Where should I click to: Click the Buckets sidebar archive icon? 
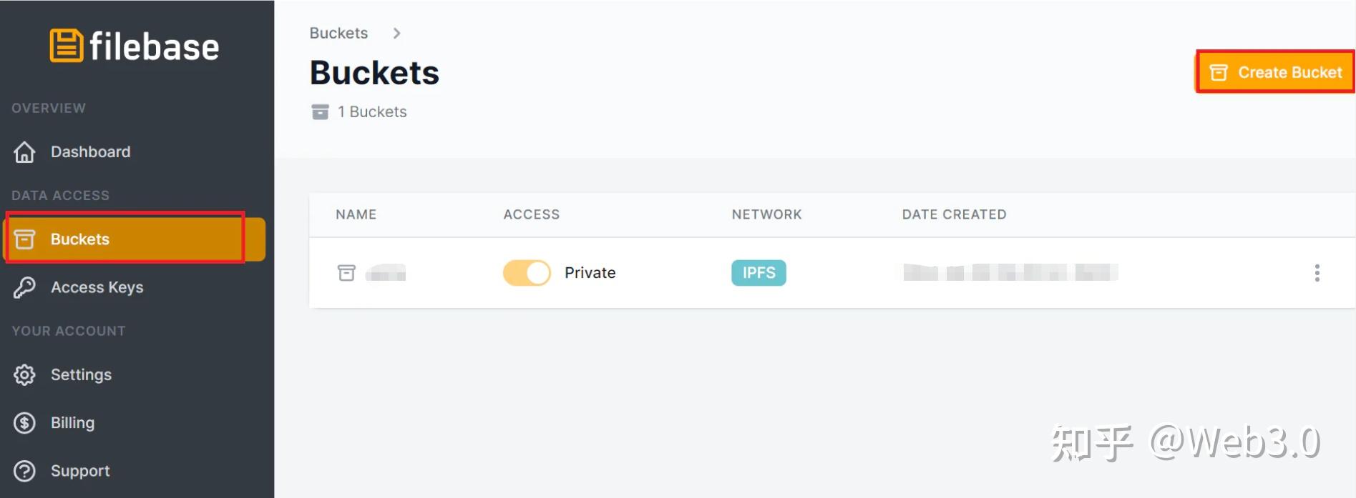click(24, 239)
